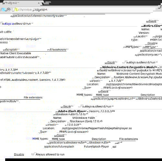Select 'Widevine Content Decryption' name value
The height and width of the screenshot is (161, 162).
pos(139,74)
